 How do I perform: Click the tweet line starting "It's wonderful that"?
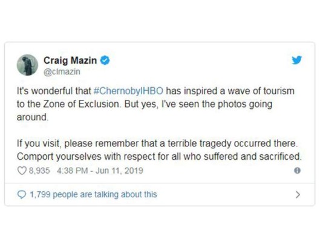155,91
